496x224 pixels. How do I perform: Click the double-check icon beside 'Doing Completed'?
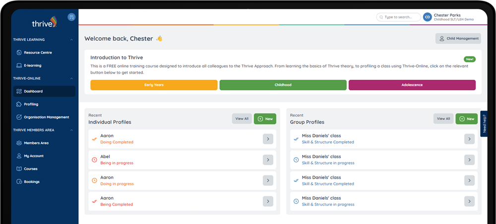tap(94, 139)
